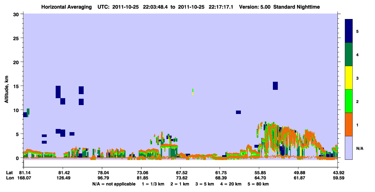Click the '2 = 1 km' legend text
This screenshot has height=192, width=375.
point(180,184)
